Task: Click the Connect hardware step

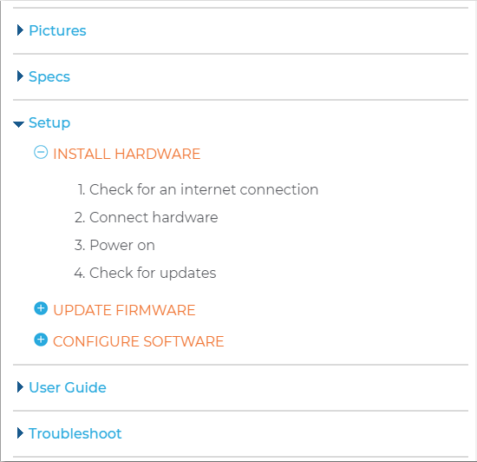Action: pyautogui.click(x=147, y=217)
